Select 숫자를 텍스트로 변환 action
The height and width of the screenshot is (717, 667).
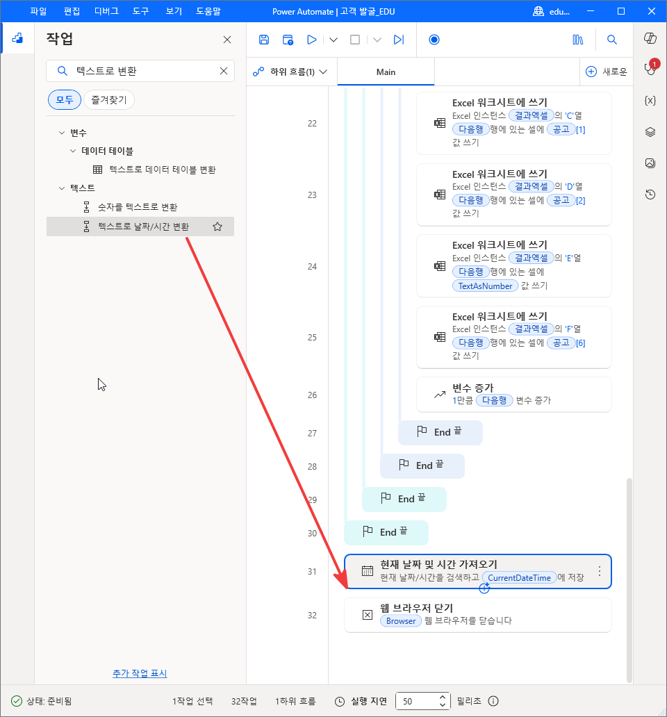click(130, 207)
